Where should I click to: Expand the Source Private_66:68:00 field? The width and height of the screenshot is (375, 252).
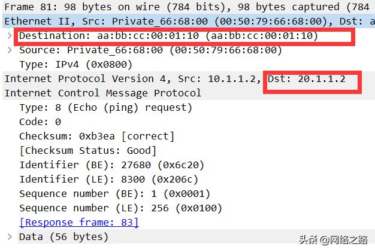(10, 50)
